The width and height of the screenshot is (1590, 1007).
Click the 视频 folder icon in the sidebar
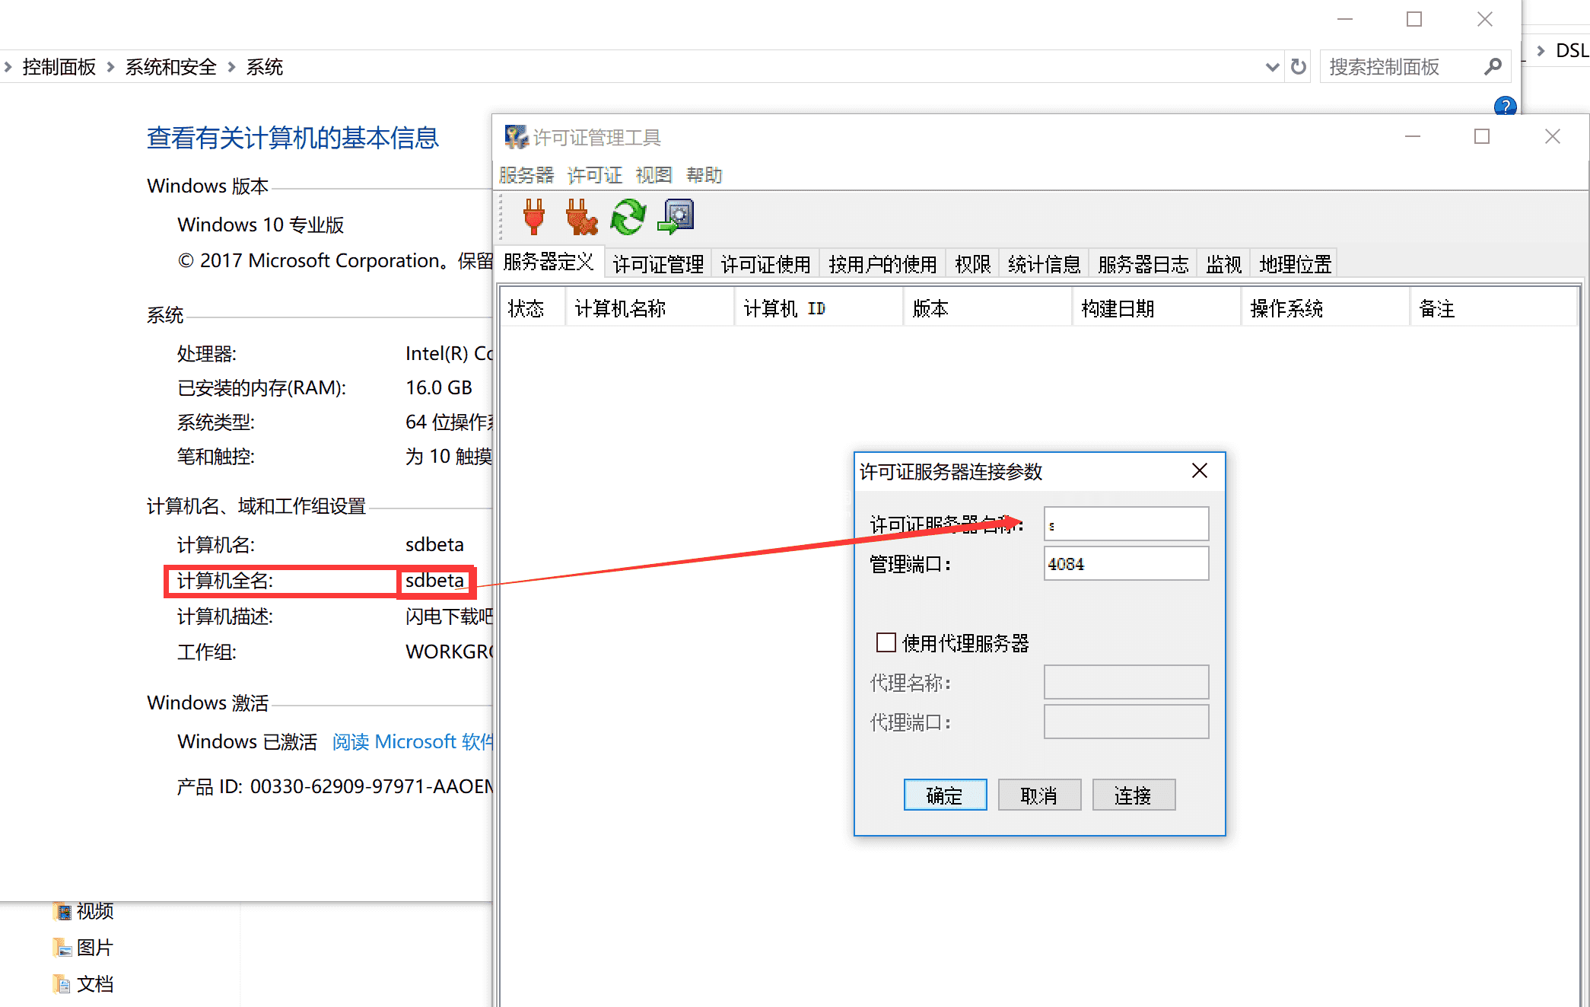(64, 910)
